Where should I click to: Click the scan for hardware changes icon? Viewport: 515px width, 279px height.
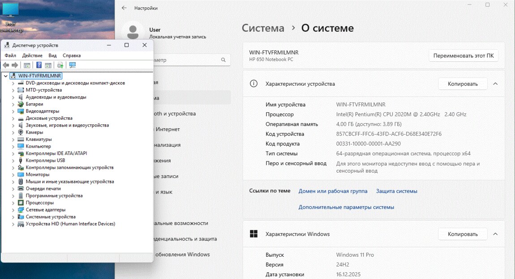point(72,65)
